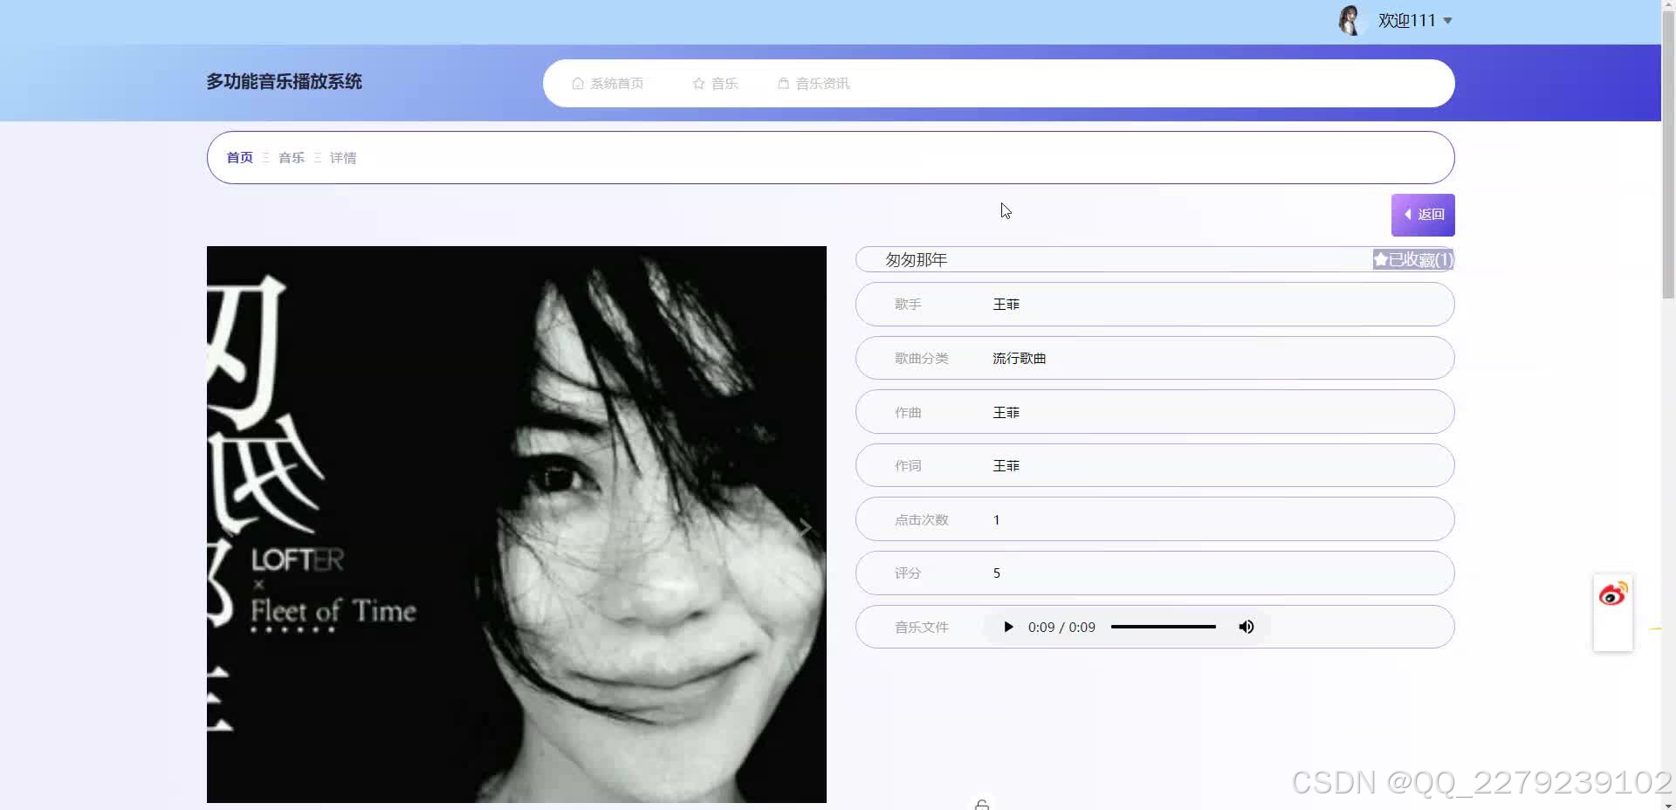Image resolution: width=1676 pixels, height=810 pixels.
Task: Click the 歌手 field label
Action: pyautogui.click(x=908, y=305)
